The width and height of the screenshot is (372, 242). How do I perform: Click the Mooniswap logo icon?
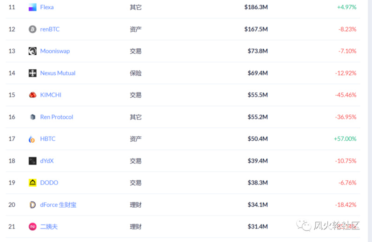[33, 51]
